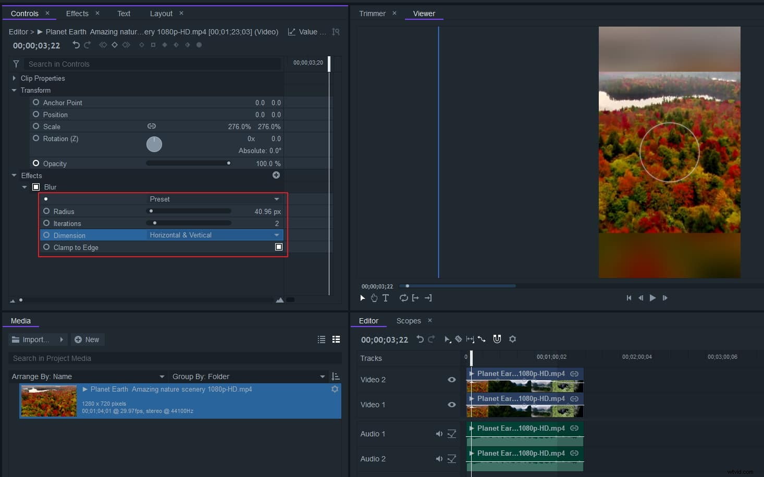Hide the Video 2 track
This screenshot has width=764, height=477.
451,380
